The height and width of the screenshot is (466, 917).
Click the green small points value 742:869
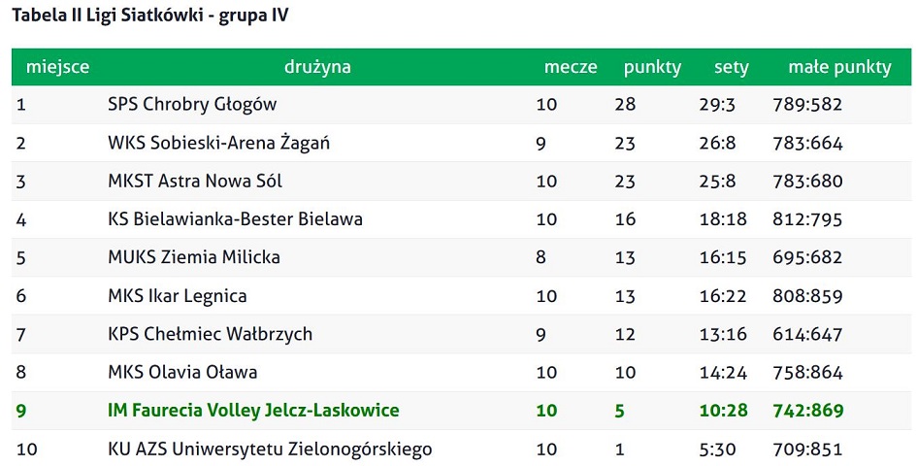(808, 411)
